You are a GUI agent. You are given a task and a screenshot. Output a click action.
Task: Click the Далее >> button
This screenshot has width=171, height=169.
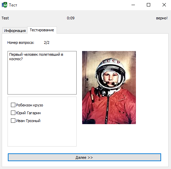point(84,157)
